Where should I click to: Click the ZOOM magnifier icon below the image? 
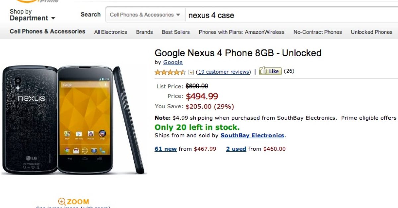tap(62, 201)
